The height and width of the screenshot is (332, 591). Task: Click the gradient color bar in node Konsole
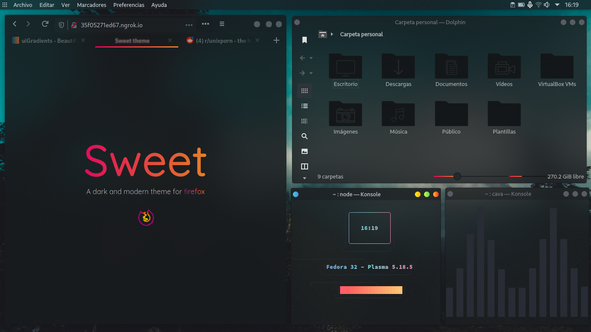(x=371, y=290)
